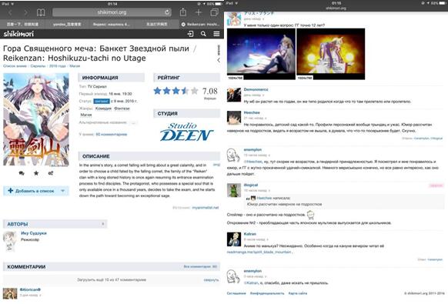448x304 pixels.
Task: Open the Demonmerez username link
Action: [x=256, y=89]
